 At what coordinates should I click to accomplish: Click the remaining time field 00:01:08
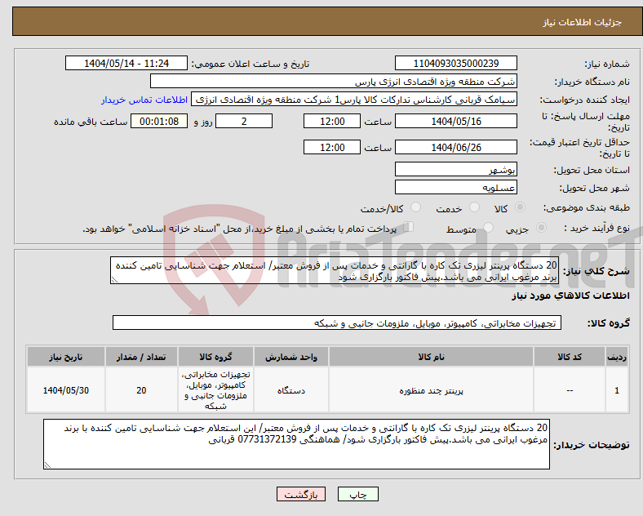pos(159,121)
